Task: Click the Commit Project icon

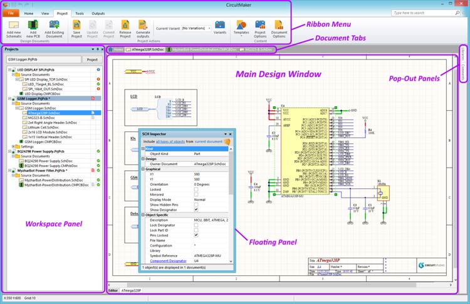Action: tap(108, 25)
